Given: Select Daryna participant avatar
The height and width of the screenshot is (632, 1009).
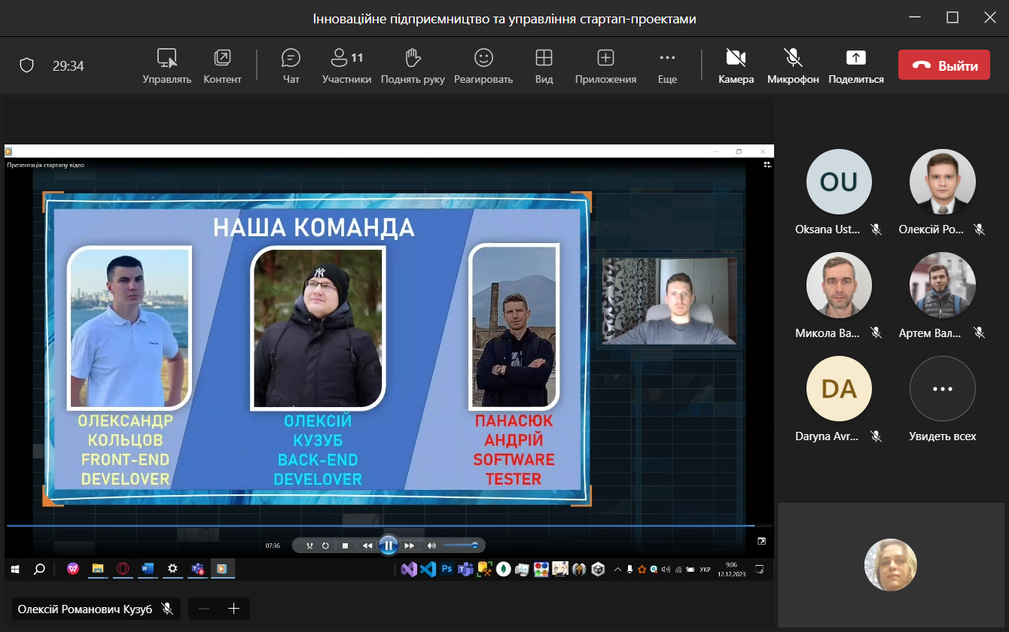Looking at the screenshot, I should 839,389.
